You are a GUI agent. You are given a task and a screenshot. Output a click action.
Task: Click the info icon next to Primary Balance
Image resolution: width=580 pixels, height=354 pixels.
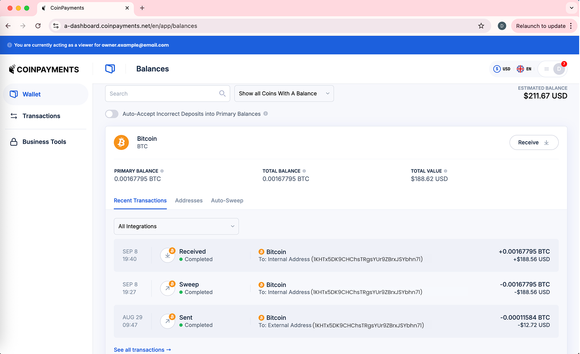point(162,171)
